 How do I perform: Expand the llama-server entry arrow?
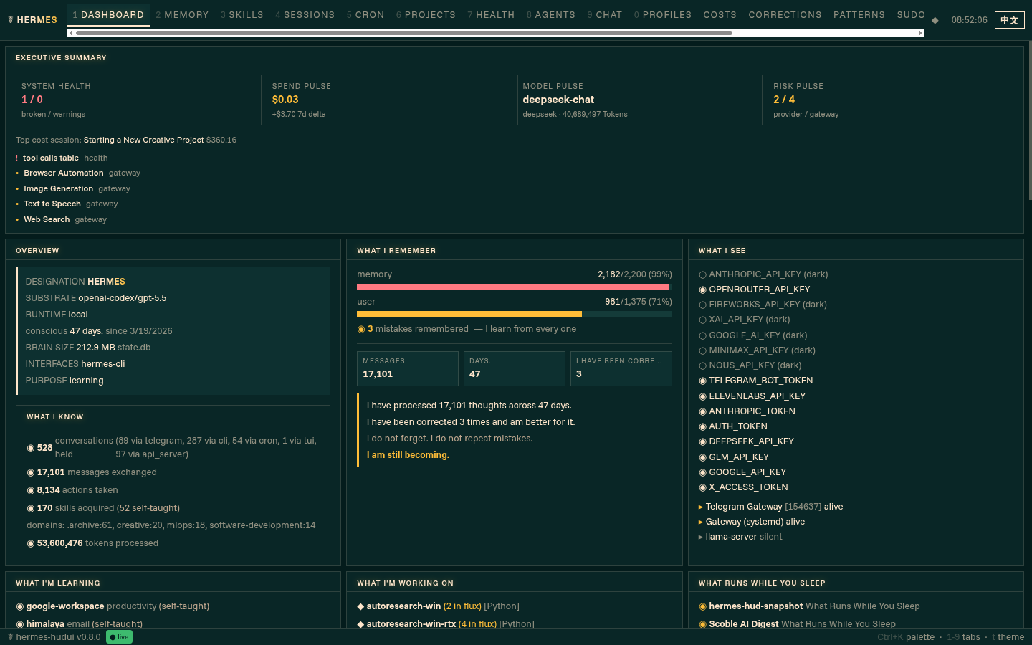click(701, 537)
